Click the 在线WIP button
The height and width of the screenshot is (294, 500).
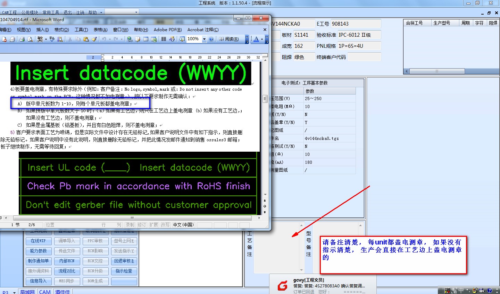click(x=38, y=241)
